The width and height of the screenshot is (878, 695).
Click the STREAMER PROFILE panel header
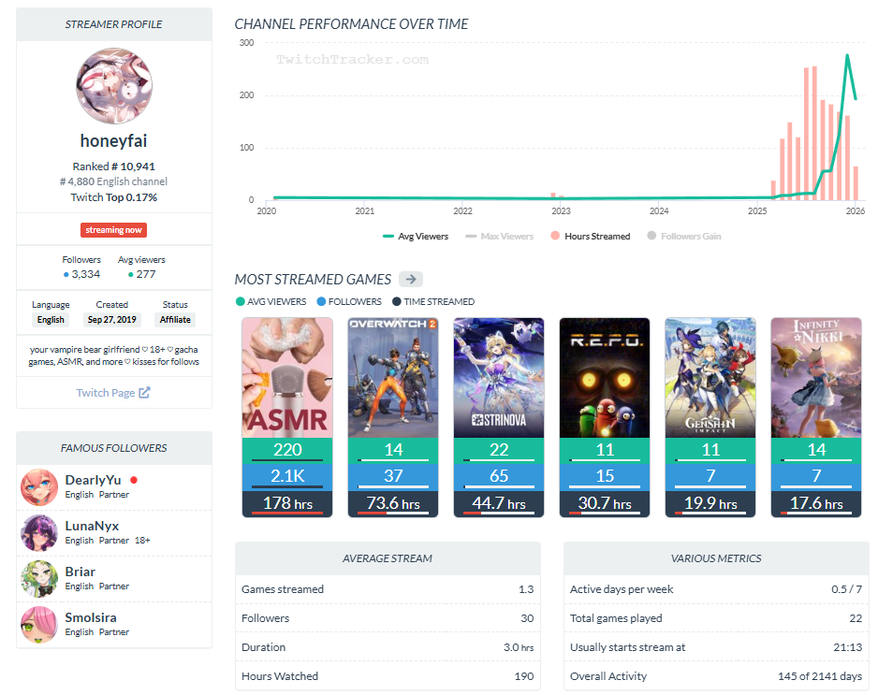tap(113, 24)
